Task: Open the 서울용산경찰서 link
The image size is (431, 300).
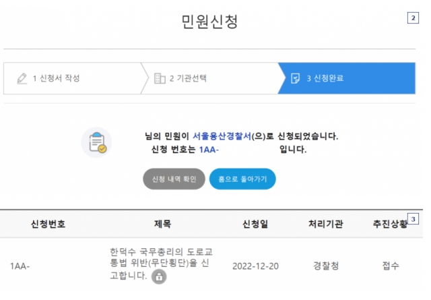Action: click(222, 136)
